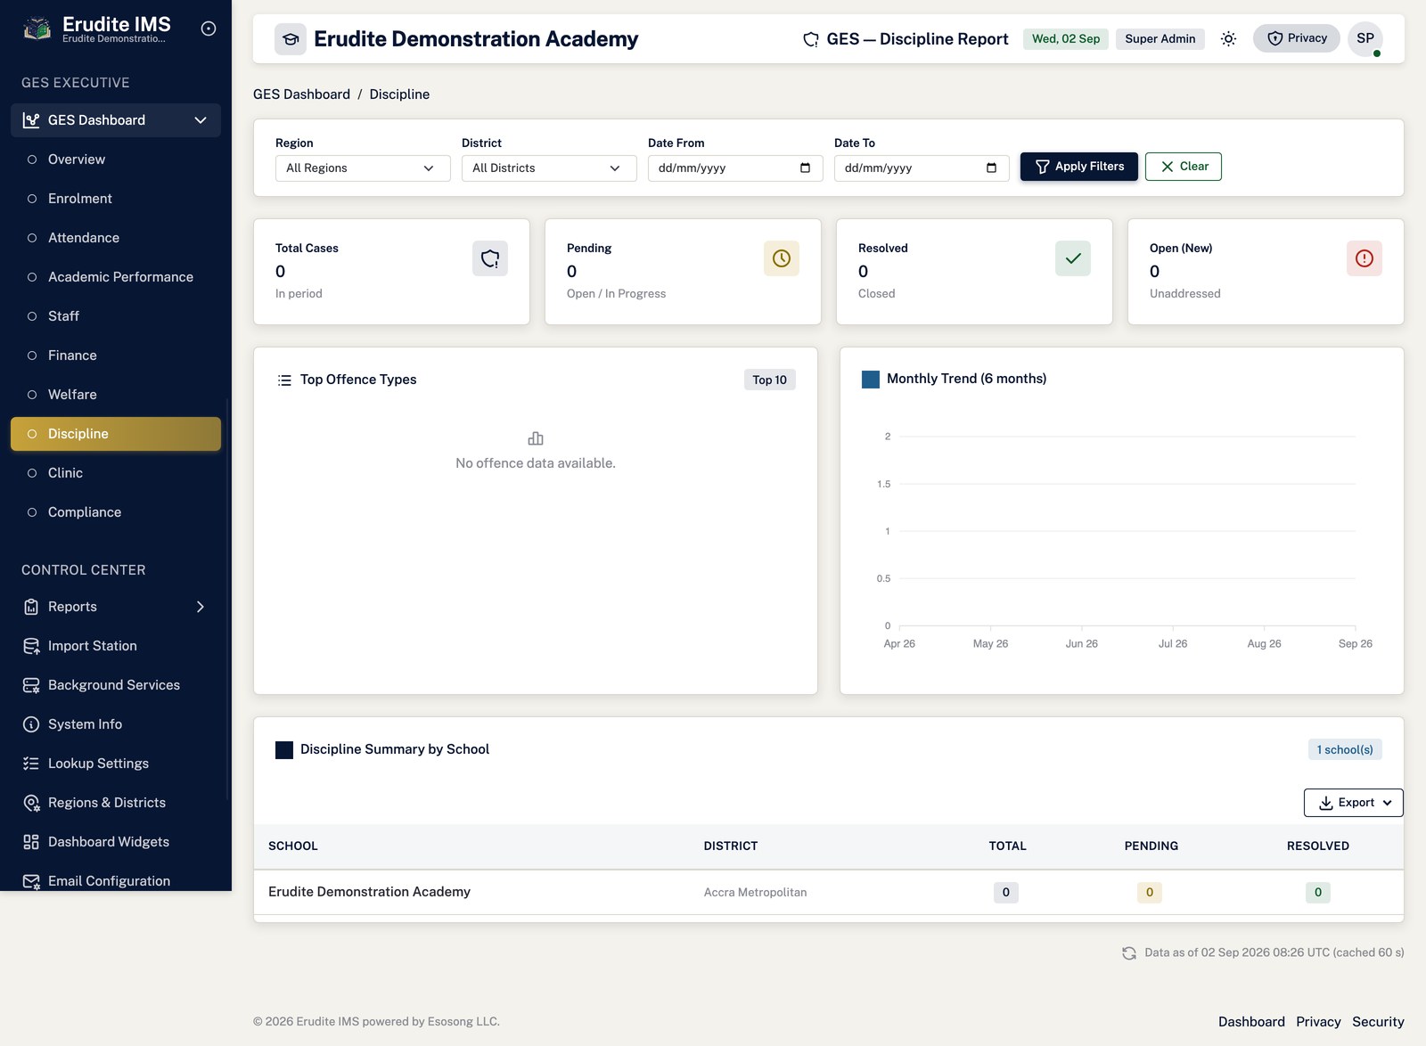Expand the Reports submenu arrow
This screenshot has height=1046, width=1426.
[201, 607]
